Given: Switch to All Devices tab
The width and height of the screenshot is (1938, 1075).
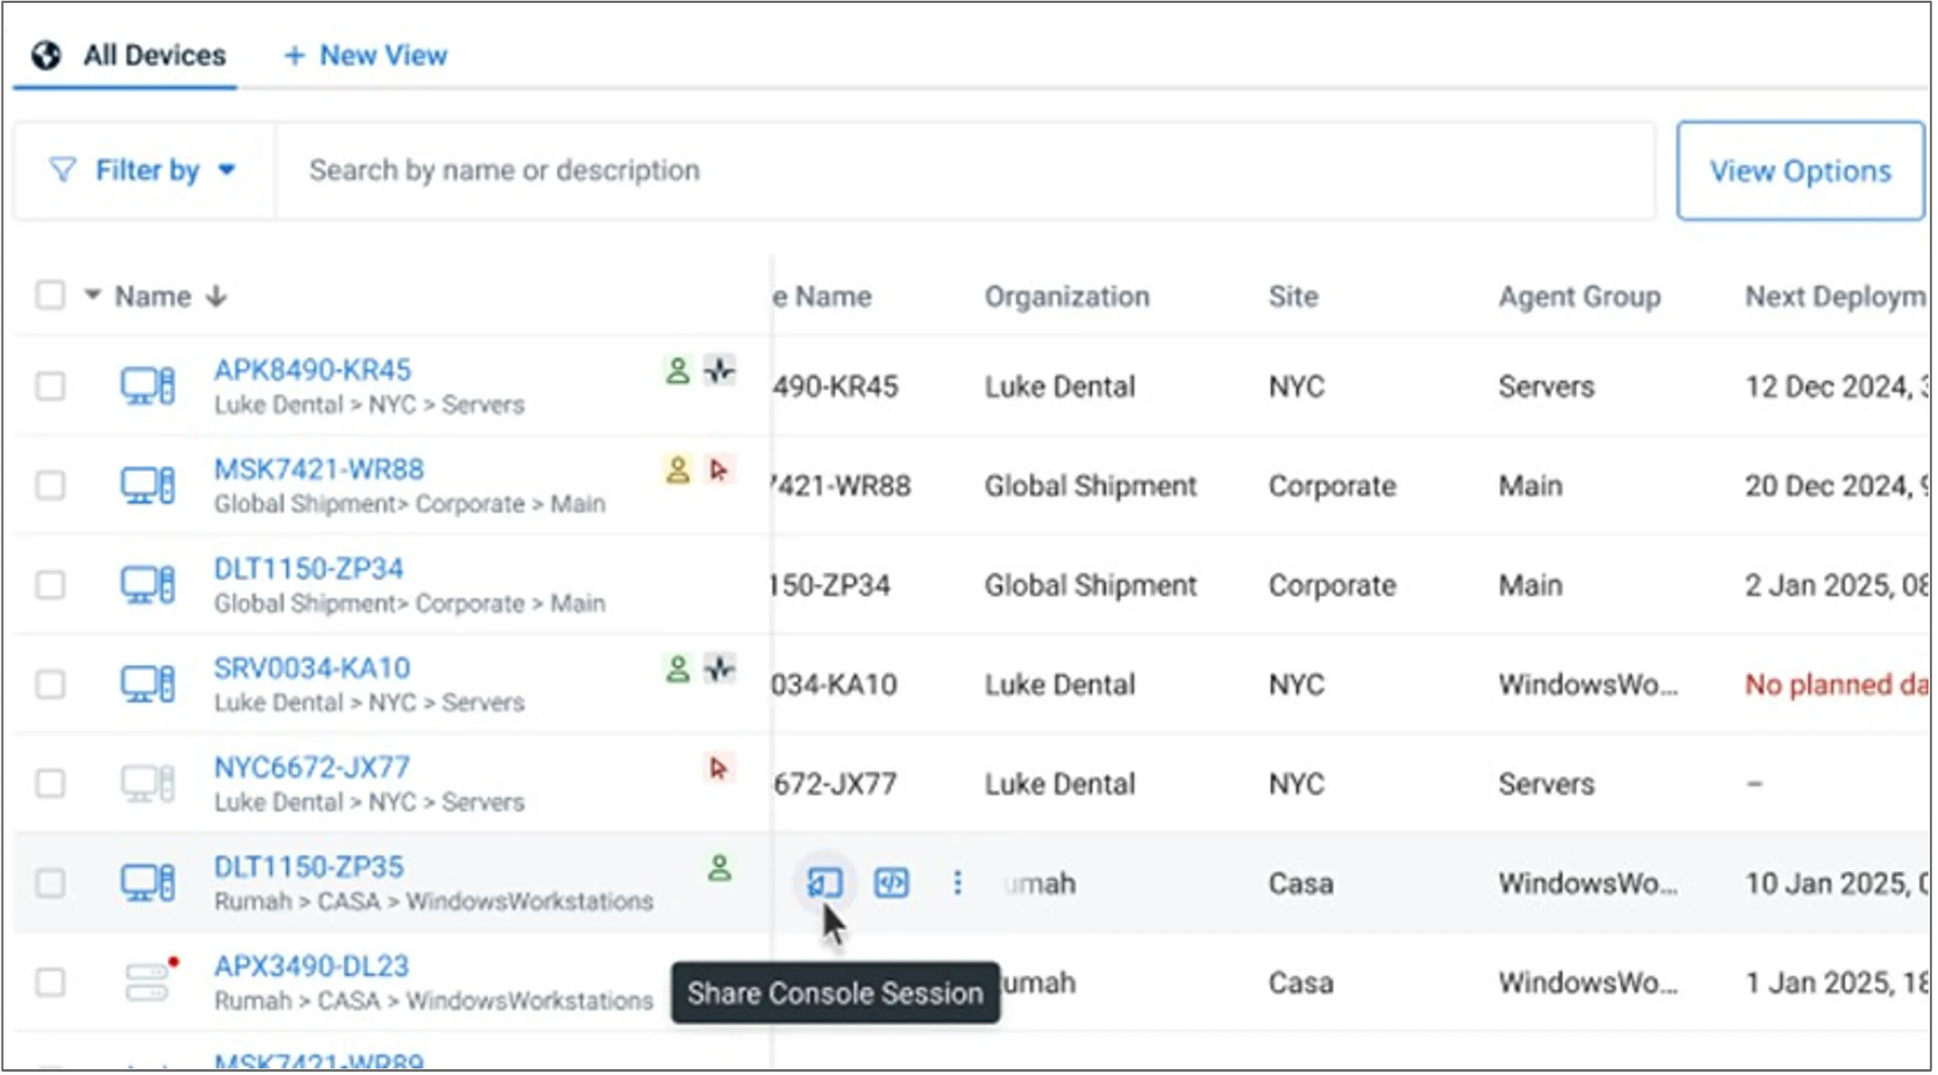Looking at the screenshot, I should (x=128, y=56).
